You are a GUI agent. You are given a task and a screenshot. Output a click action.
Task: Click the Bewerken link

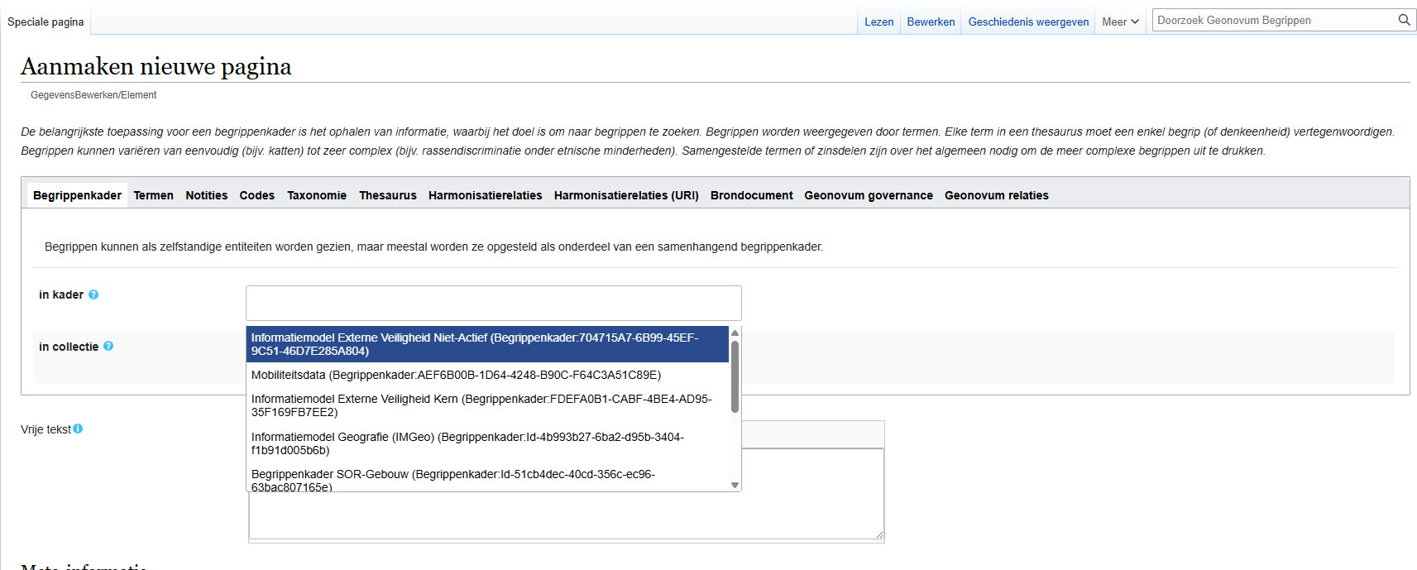(x=931, y=22)
